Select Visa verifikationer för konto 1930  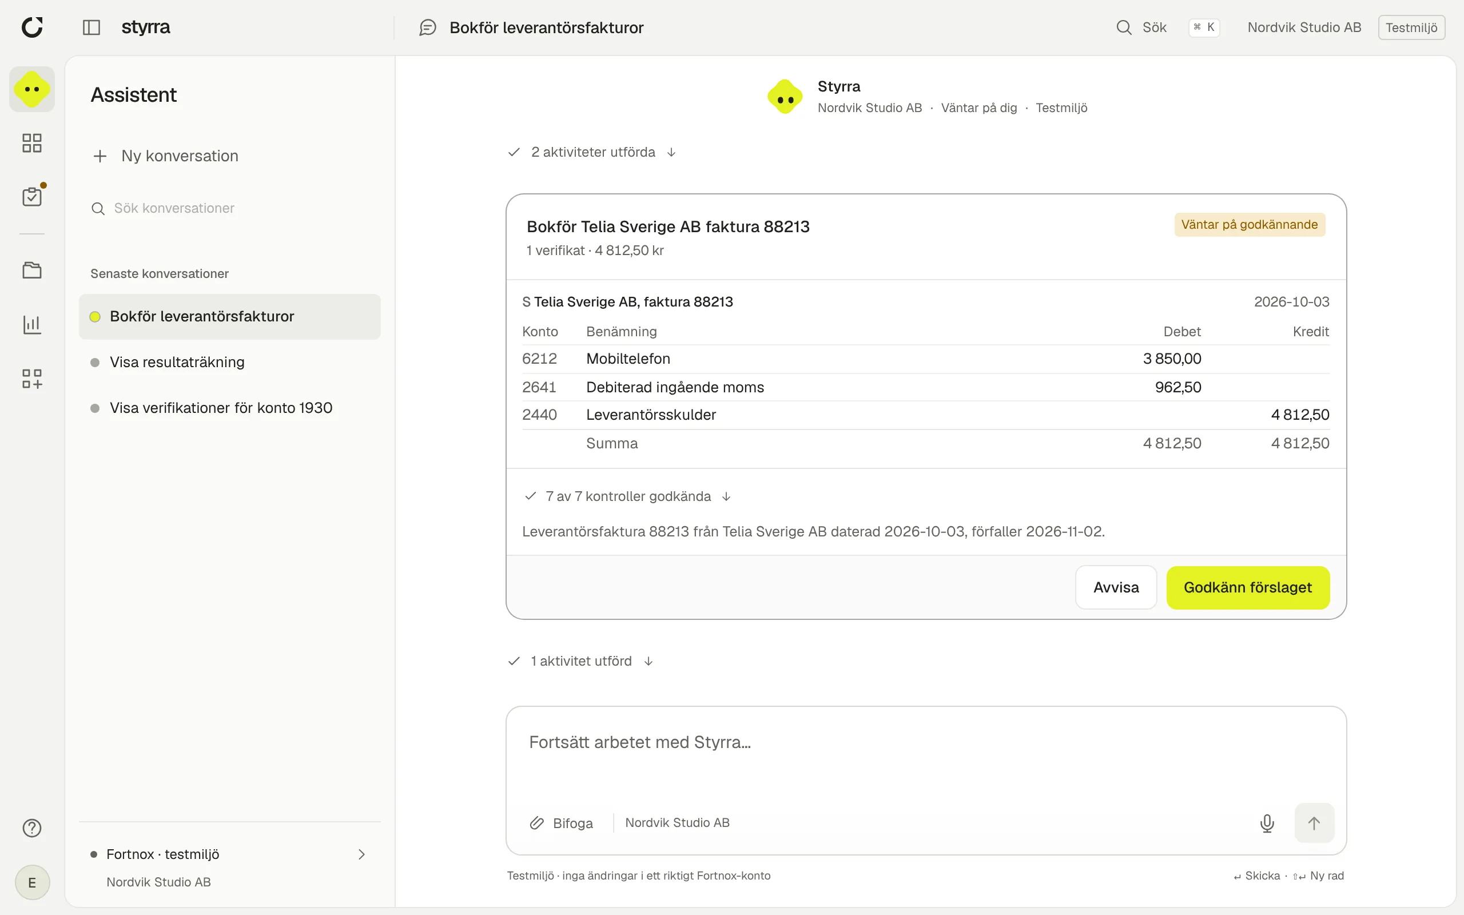tap(230, 408)
